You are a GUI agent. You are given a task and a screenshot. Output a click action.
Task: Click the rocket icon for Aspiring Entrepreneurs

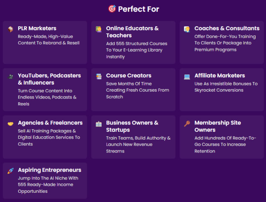pos(10,171)
